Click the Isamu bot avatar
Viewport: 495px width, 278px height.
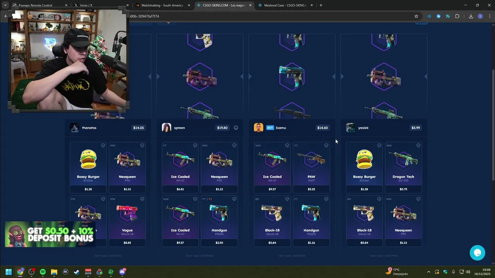[259, 128]
